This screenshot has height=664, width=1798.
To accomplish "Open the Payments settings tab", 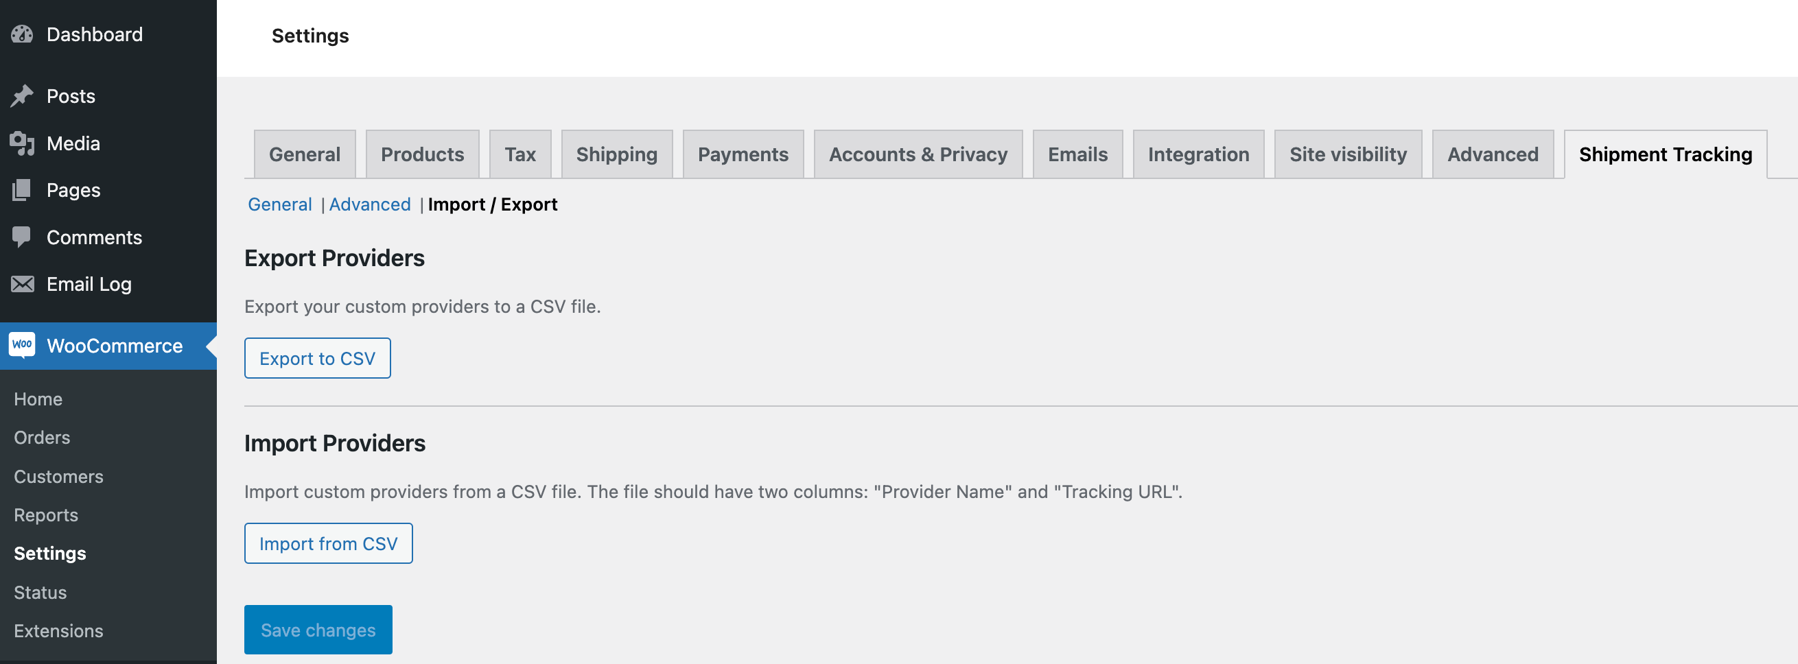I will 743,154.
